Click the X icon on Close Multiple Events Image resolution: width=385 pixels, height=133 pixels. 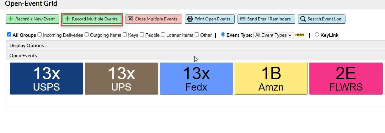tap(130, 19)
